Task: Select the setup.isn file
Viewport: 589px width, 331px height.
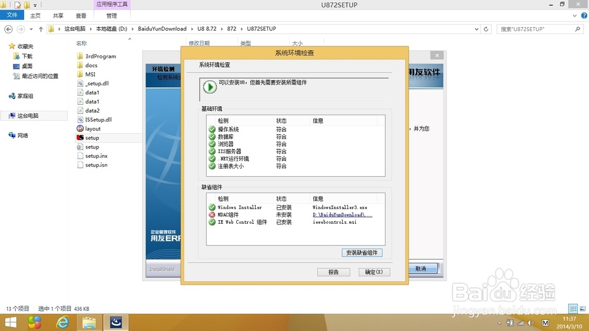Action: (x=96, y=164)
